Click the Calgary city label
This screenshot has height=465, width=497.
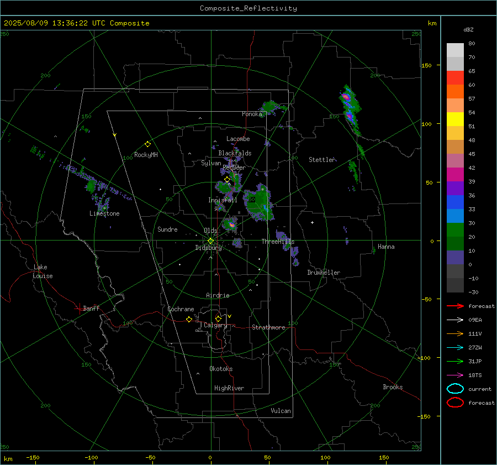tap(215, 325)
